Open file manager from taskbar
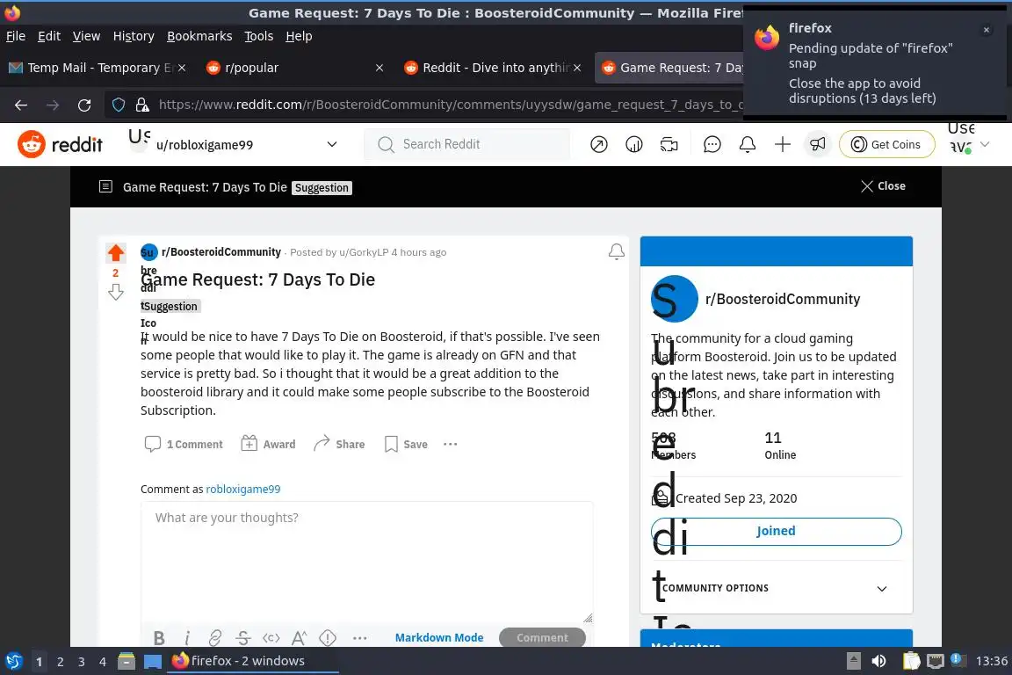Image resolution: width=1012 pixels, height=675 pixels. pyautogui.click(x=126, y=661)
